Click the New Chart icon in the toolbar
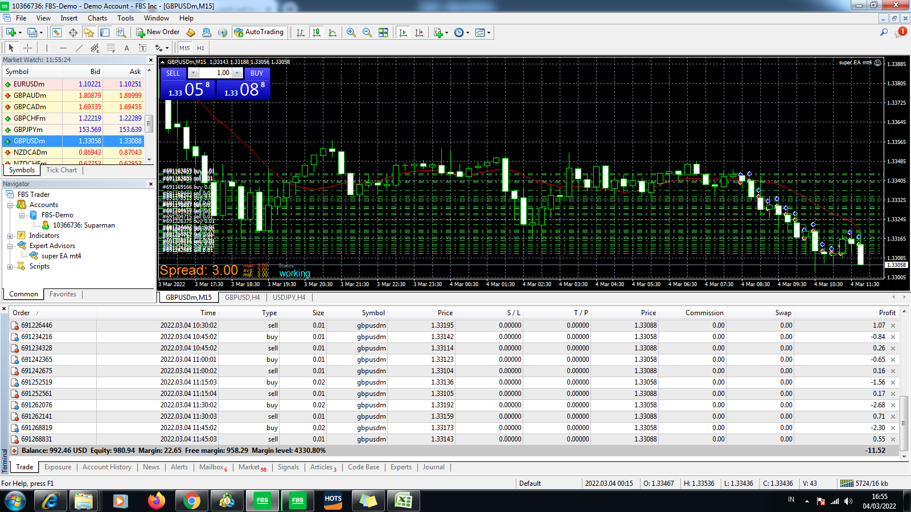The image size is (911, 512). [x=11, y=32]
